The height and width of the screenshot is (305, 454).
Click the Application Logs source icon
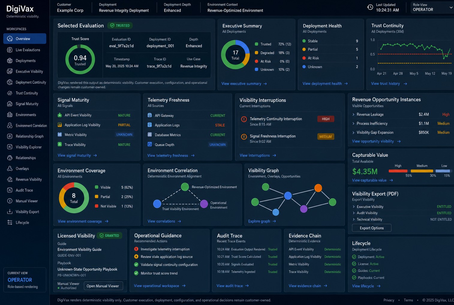point(150,125)
